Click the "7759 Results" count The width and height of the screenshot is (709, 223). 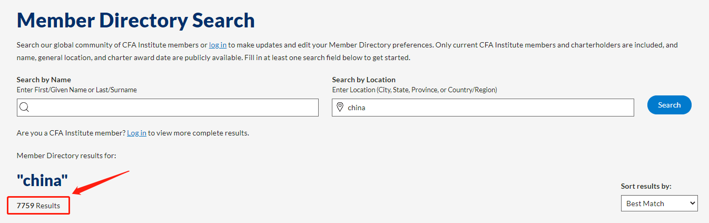point(38,206)
